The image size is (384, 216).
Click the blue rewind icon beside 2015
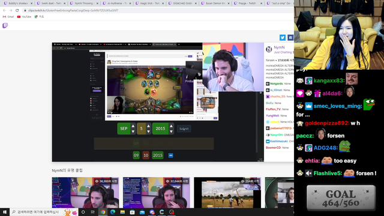pos(170,155)
